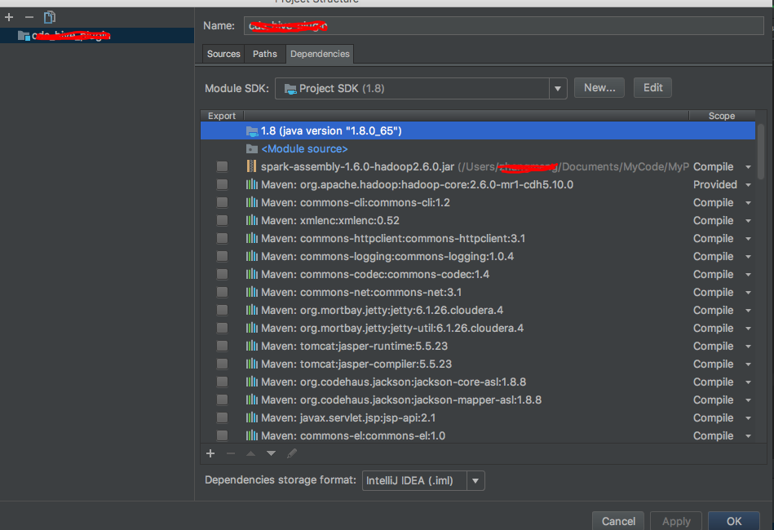
Task: Select the <Module source> row
Action: point(478,148)
